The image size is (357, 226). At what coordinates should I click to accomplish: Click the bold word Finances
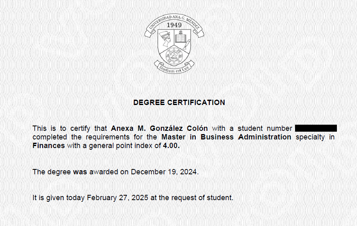coord(48,146)
